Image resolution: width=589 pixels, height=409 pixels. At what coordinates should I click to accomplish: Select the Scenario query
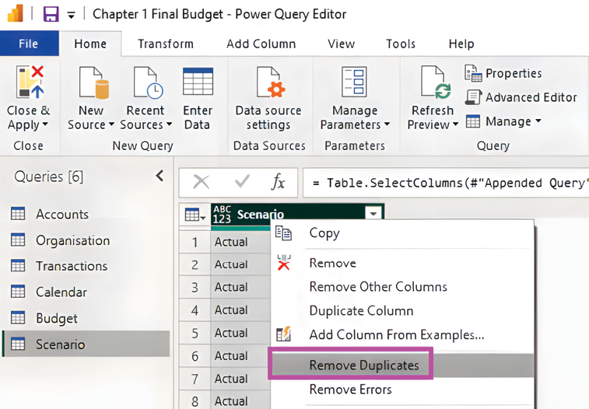click(x=86, y=344)
